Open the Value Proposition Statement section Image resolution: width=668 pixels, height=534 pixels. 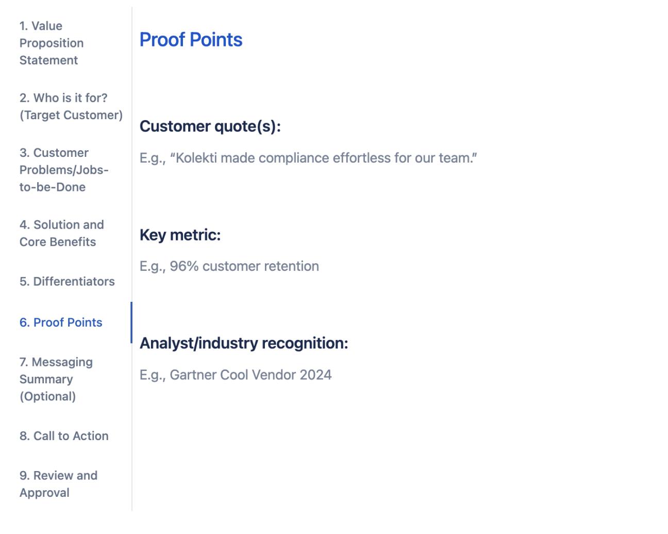51,43
